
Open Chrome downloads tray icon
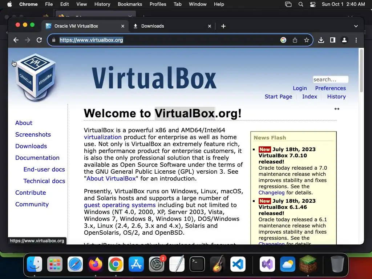pos(321,40)
